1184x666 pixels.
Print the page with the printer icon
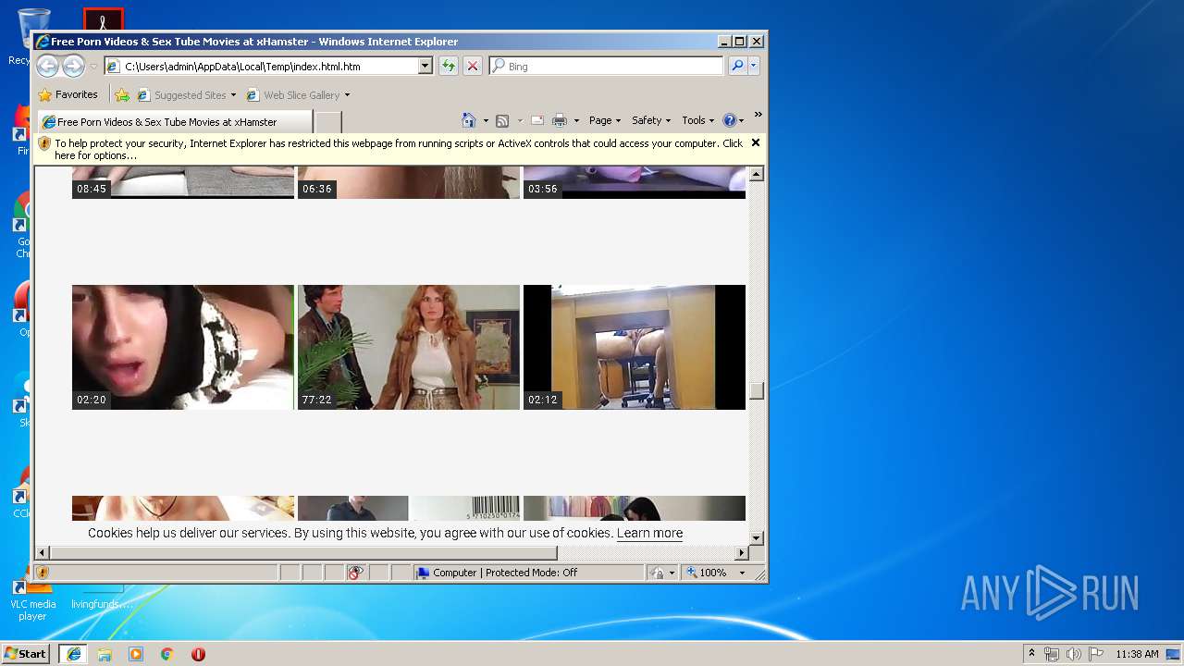559,120
